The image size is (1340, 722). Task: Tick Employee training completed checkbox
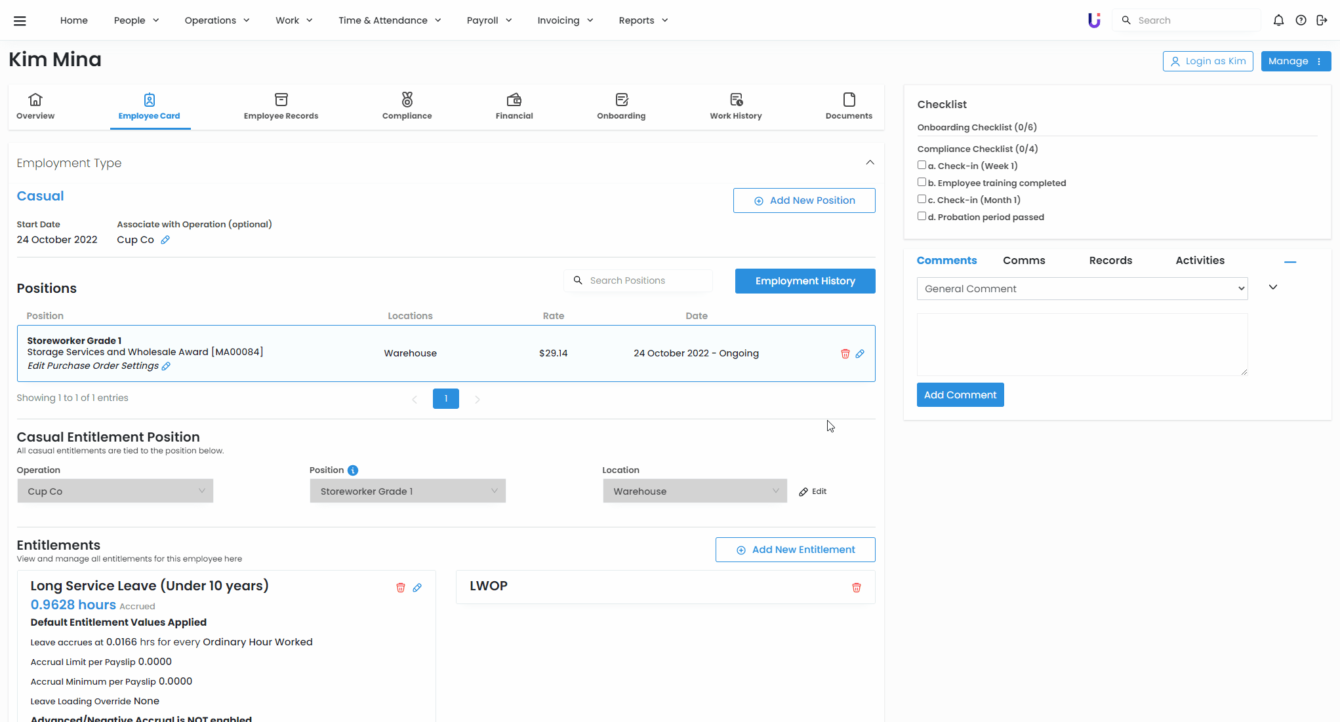pyautogui.click(x=922, y=182)
